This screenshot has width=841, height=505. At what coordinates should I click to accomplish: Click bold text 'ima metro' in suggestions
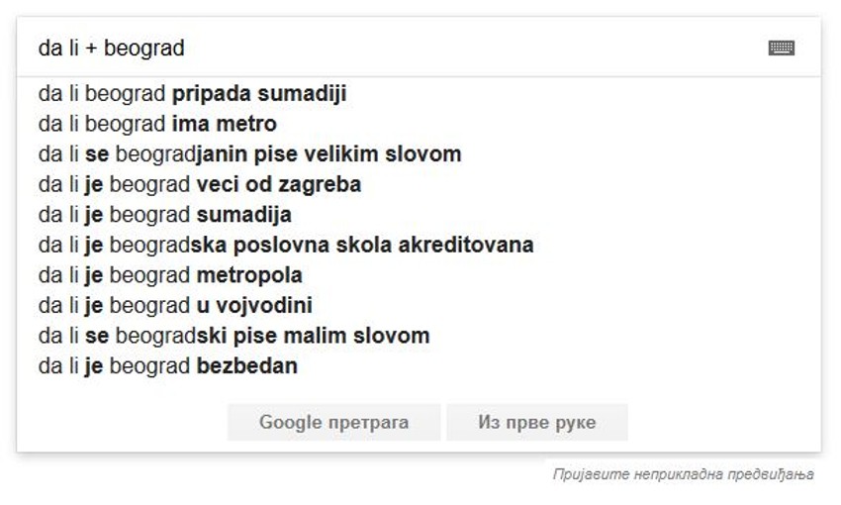point(225,124)
